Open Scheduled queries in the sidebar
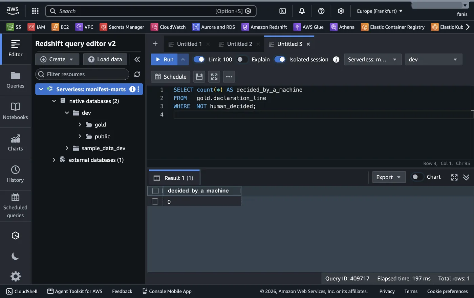The height and width of the screenshot is (298, 474). click(15, 206)
